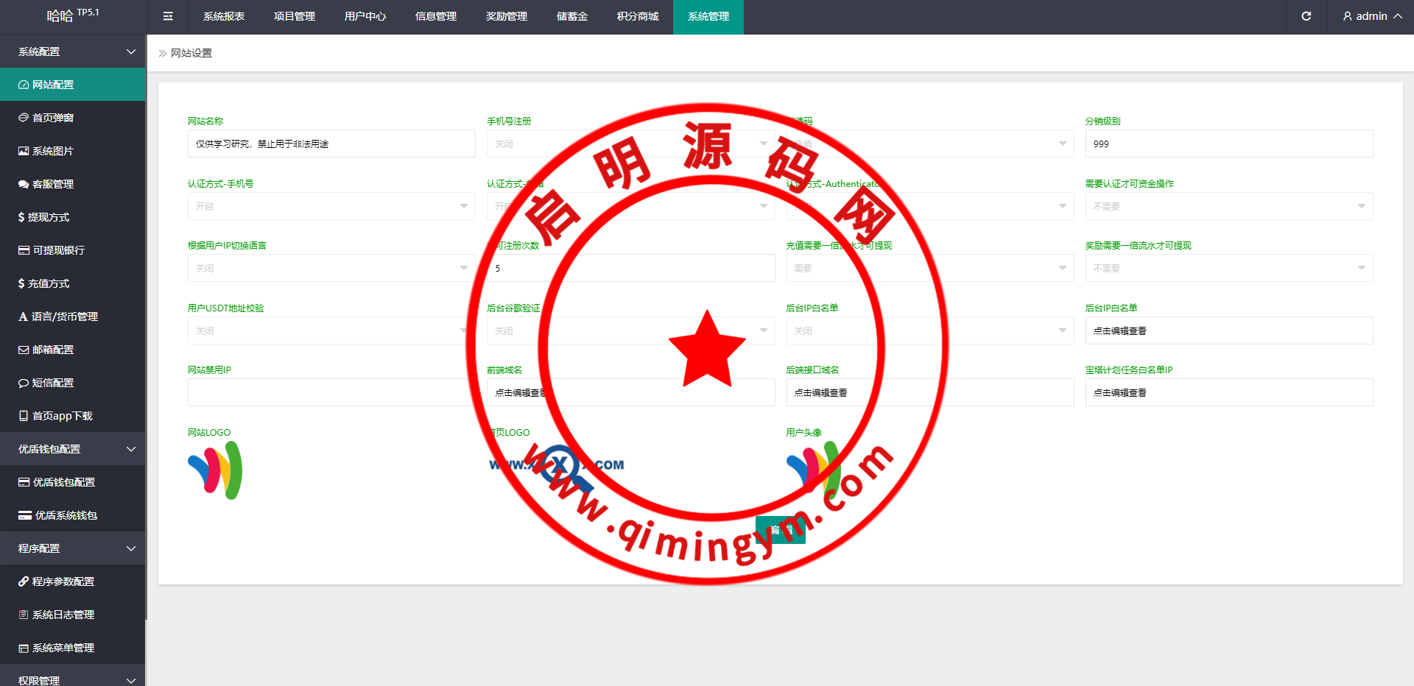This screenshot has width=1414, height=686.
Task: Open 首页app下载 sidebar item
Action: (x=62, y=416)
